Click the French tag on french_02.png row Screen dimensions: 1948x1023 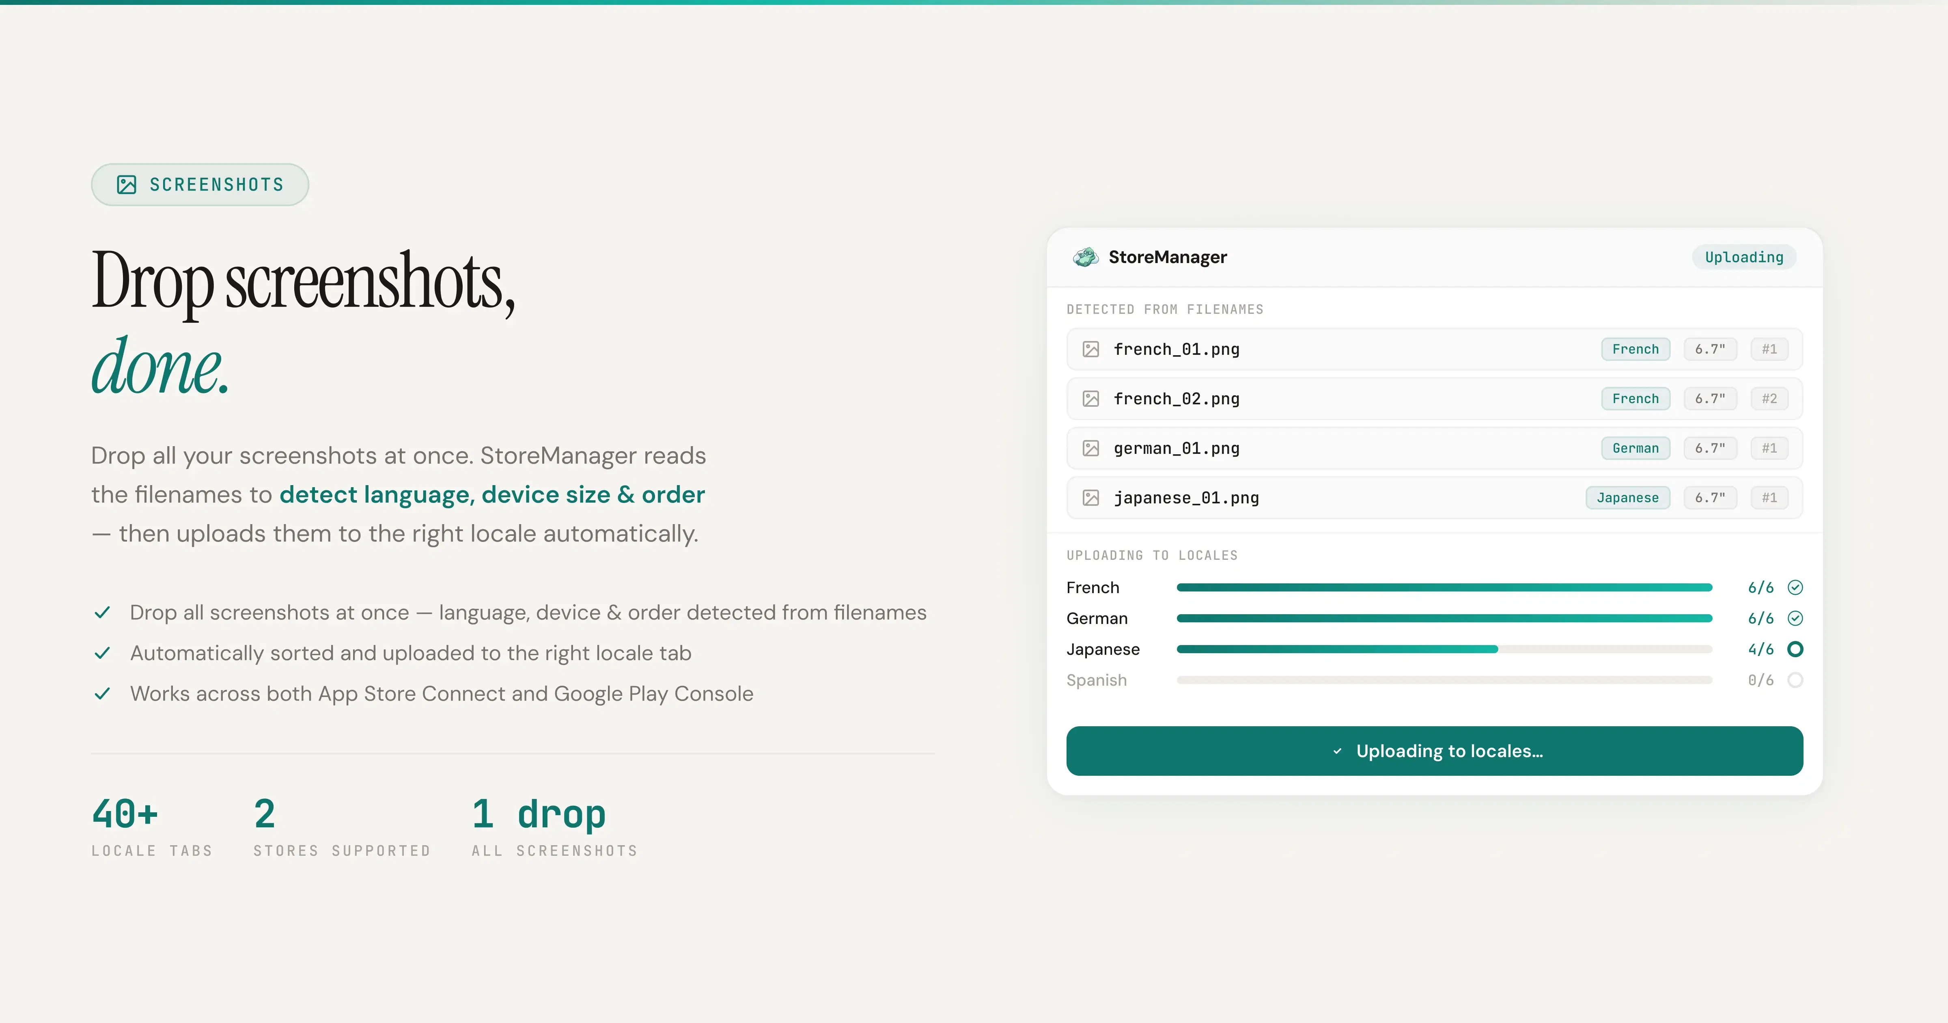click(1636, 399)
